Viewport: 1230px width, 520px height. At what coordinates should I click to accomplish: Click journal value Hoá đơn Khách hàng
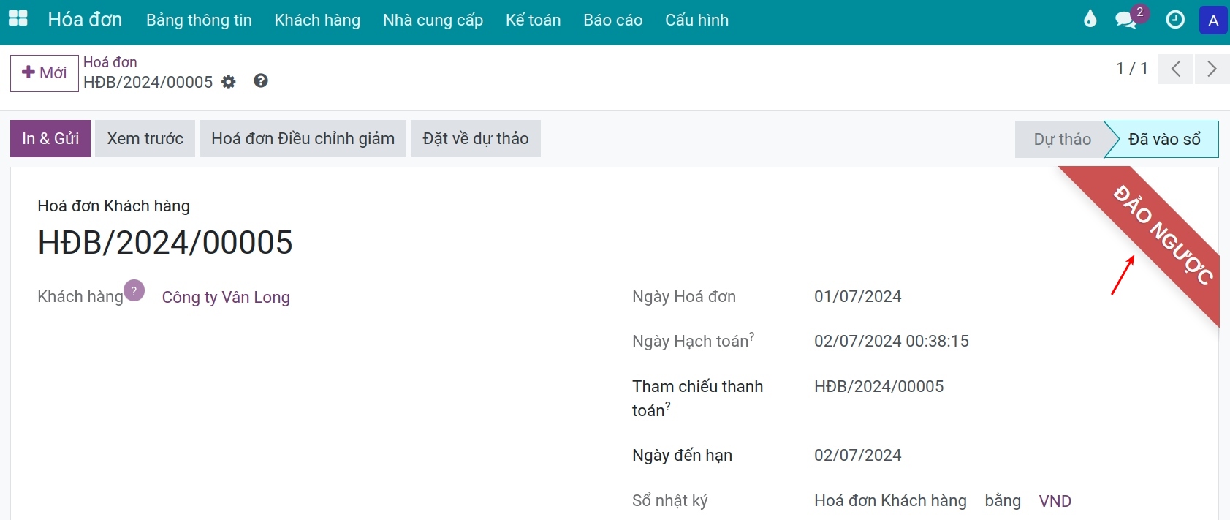[890, 501]
